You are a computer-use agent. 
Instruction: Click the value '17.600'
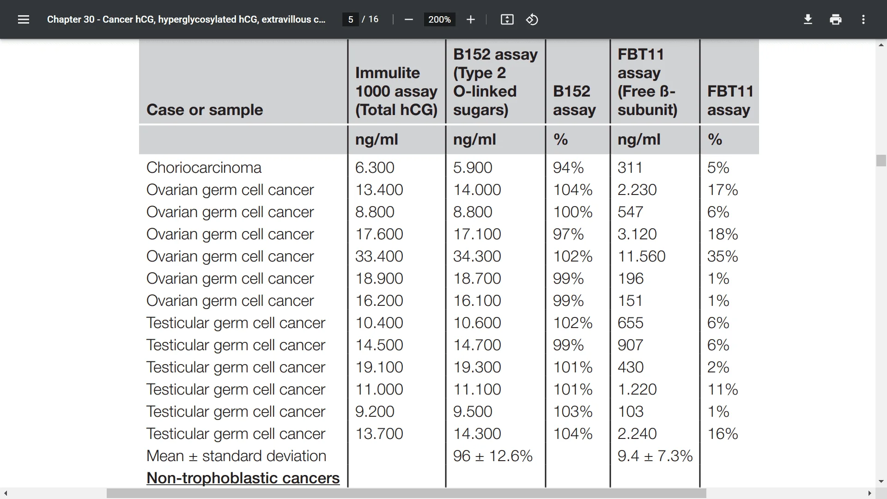click(x=379, y=234)
